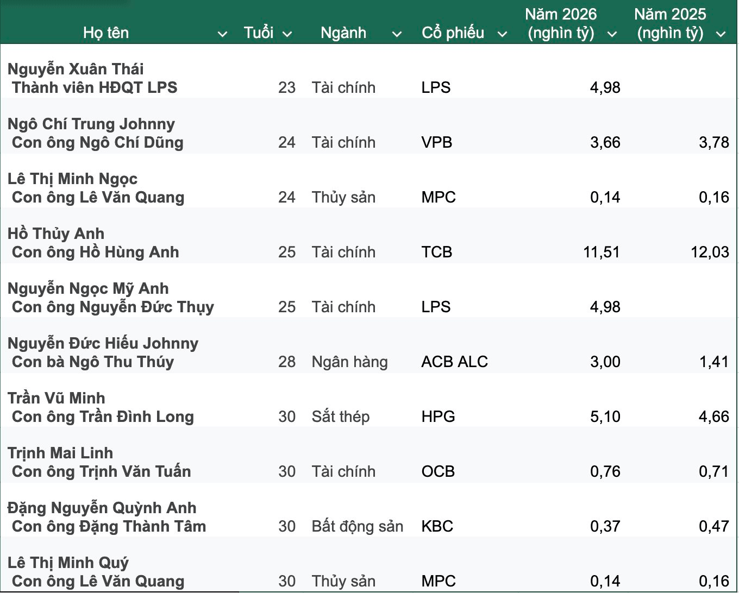Select Ngân hàng industry cell
The image size is (739, 593).
(349, 362)
